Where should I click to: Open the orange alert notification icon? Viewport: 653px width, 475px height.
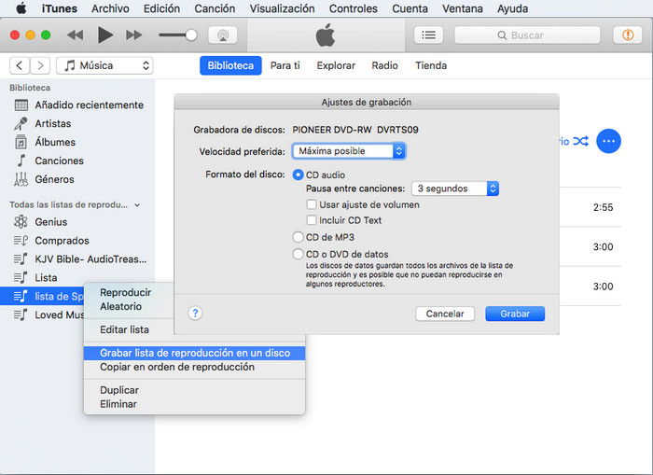[x=628, y=35]
